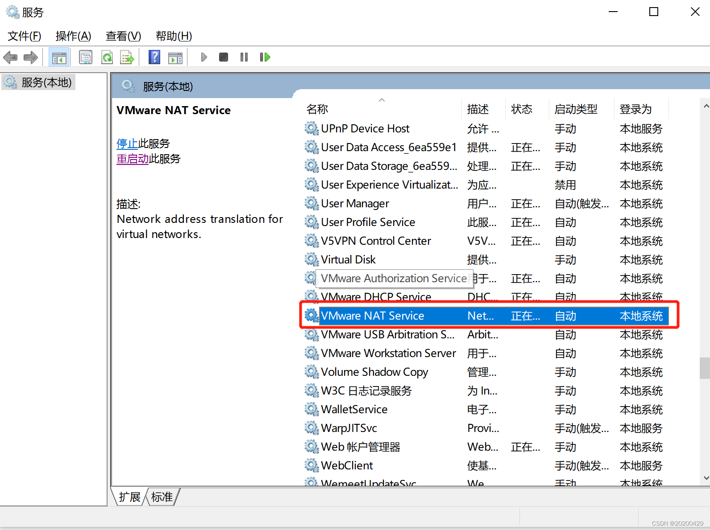Click gear icon of User Manager row
The width and height of the screenshot is (710, 530).
pyautogui.click(x=311, y=203)
